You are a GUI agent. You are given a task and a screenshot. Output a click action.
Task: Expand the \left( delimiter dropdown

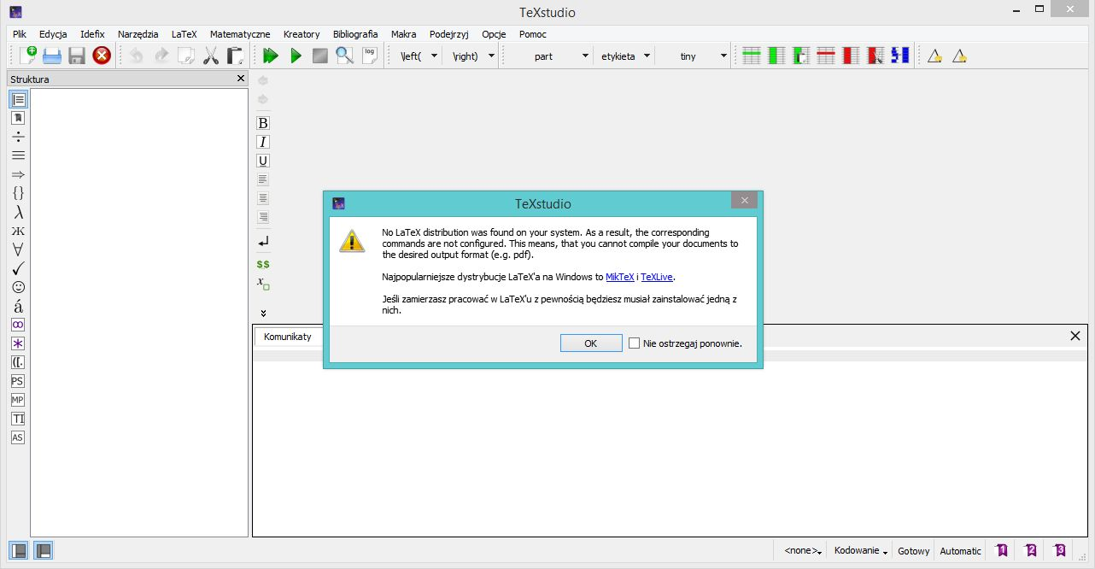434,56
